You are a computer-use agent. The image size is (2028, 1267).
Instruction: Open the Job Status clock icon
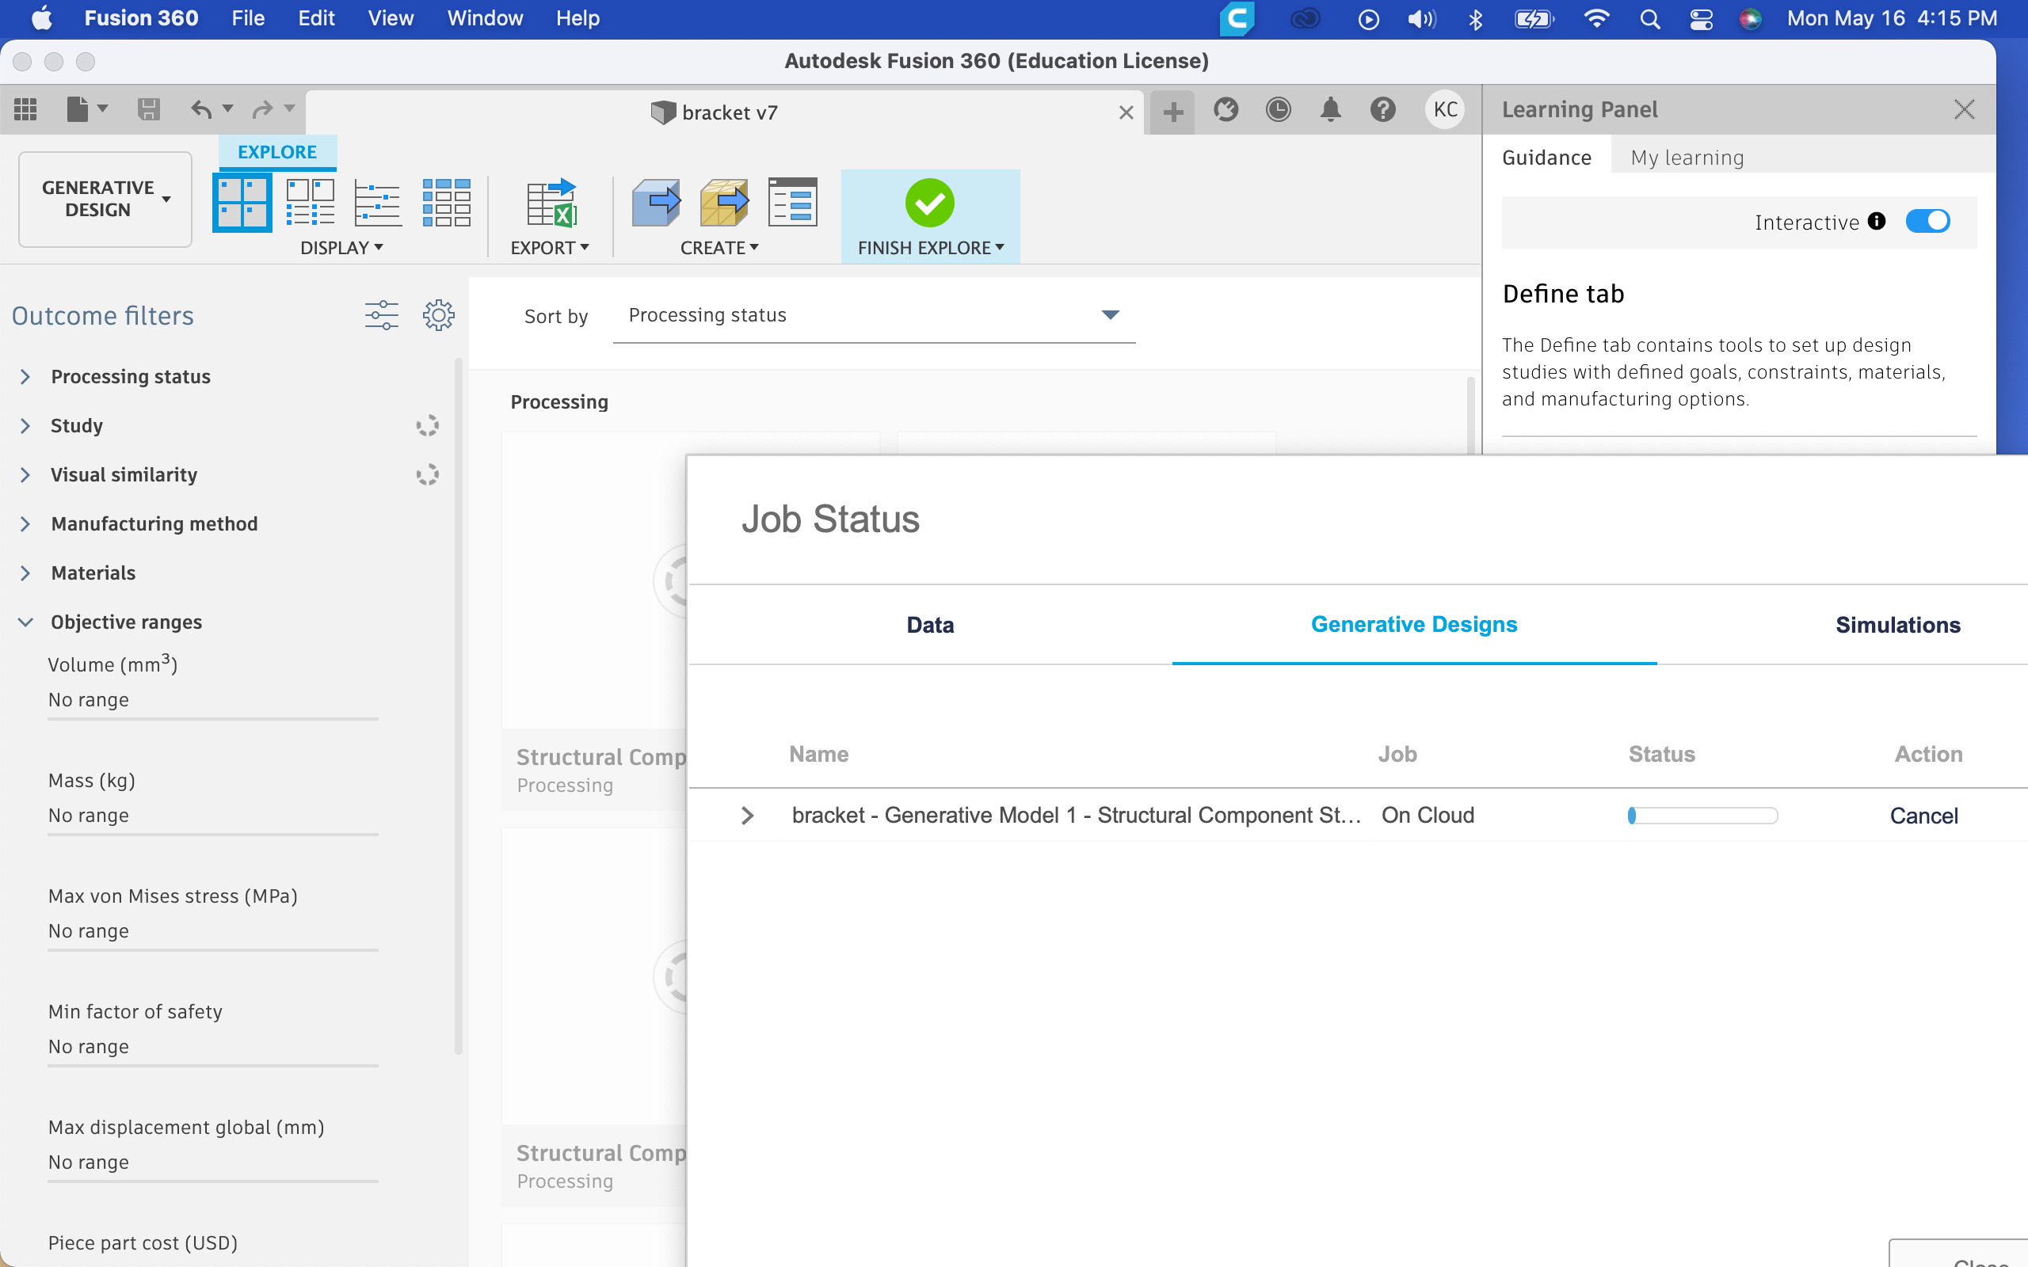pyautogui.click(x=1278, y=110)
